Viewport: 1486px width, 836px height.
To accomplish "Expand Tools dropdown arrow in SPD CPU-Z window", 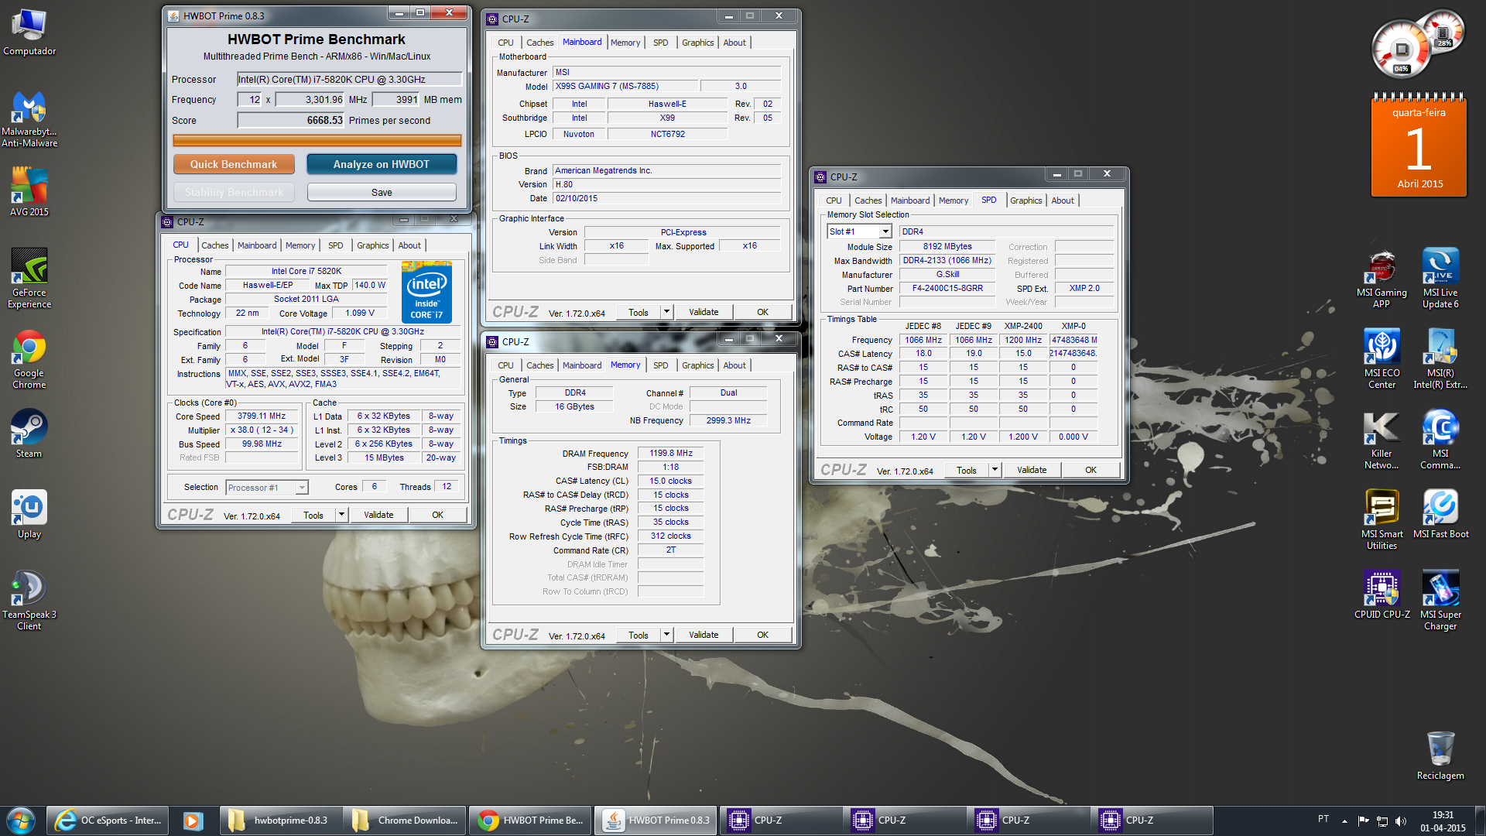I will tap(995, 470).
